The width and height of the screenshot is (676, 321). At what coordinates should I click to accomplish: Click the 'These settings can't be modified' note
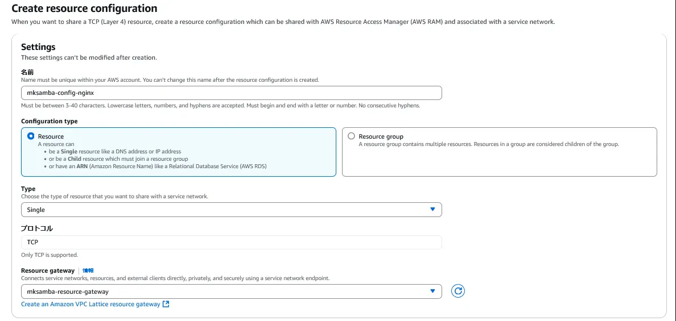click(x=89, y=57)
